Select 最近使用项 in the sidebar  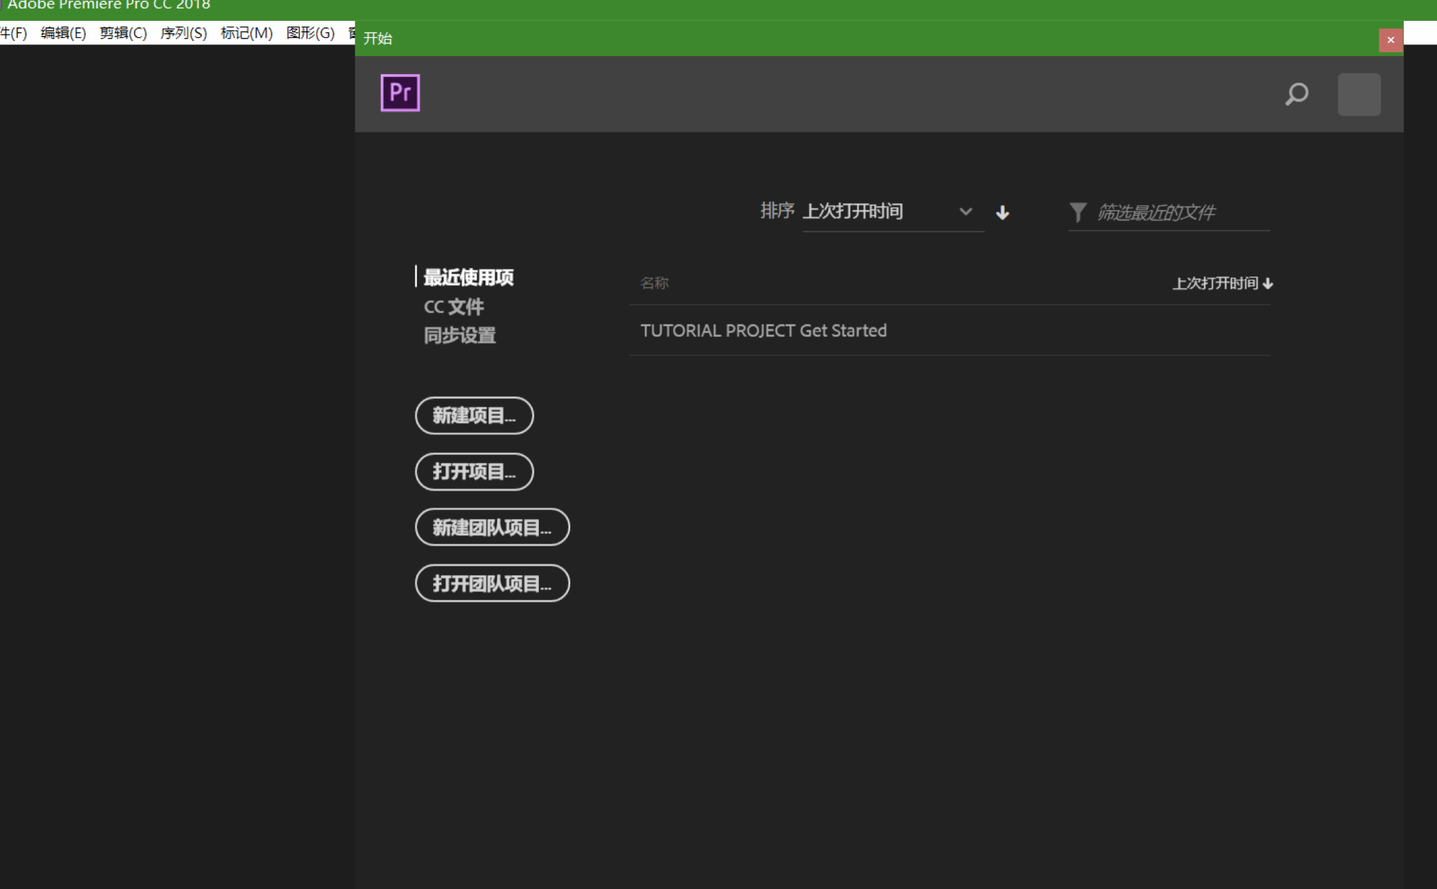pos(468,277)
